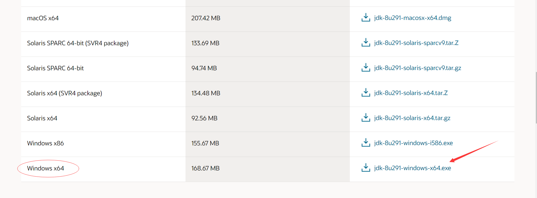The width and height of the screenshot is (537, 198).
Task: Click jdk-8u291-windows-x64.exe link
Action: [412, 168]
